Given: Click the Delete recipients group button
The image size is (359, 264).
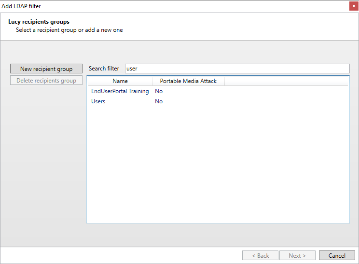Looking at the screenshot, I should pyautogui.click(x=46, y=81).
